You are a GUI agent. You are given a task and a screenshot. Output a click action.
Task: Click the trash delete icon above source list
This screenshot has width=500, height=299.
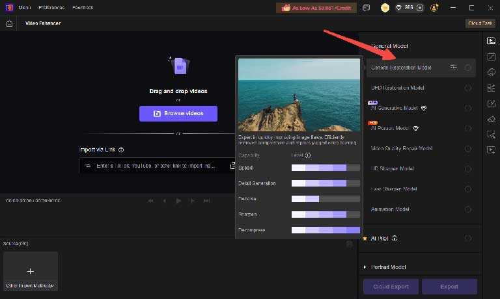[x=349, y=244]
